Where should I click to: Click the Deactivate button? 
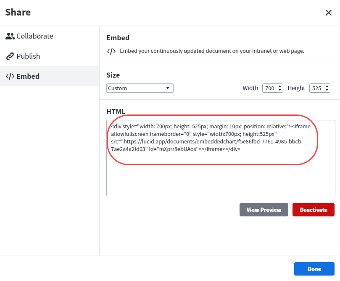[x=313, y=210]
